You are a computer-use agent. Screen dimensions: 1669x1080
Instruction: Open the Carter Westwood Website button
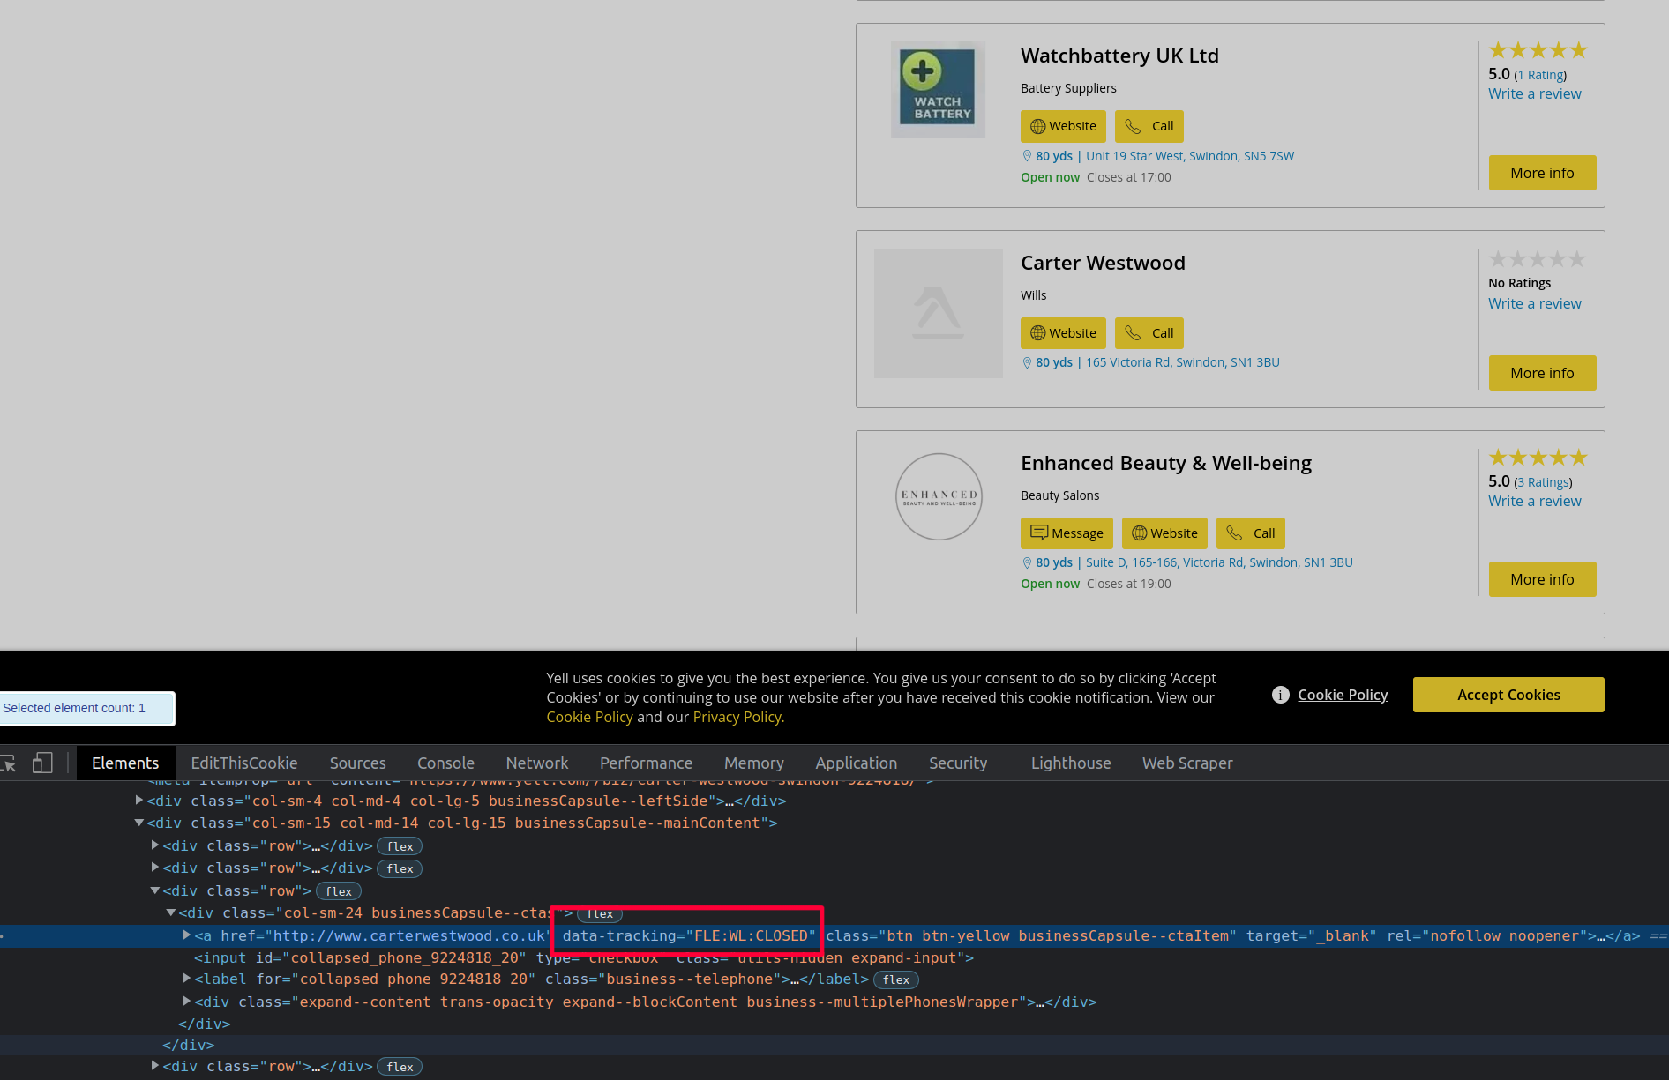1063,333
